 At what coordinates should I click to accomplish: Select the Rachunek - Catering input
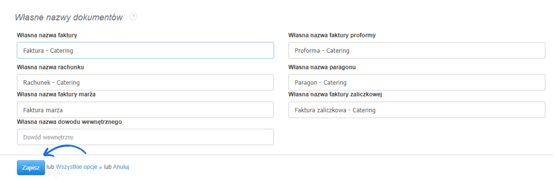pyautogui.click(x=145, y=82)
